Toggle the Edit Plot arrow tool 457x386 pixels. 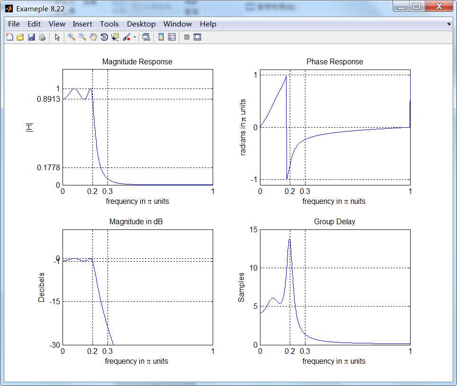coord(57,37)
